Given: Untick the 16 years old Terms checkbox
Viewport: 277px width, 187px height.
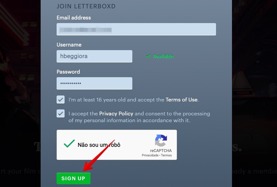Looking at the screenshot, I should tap(61, 100).
